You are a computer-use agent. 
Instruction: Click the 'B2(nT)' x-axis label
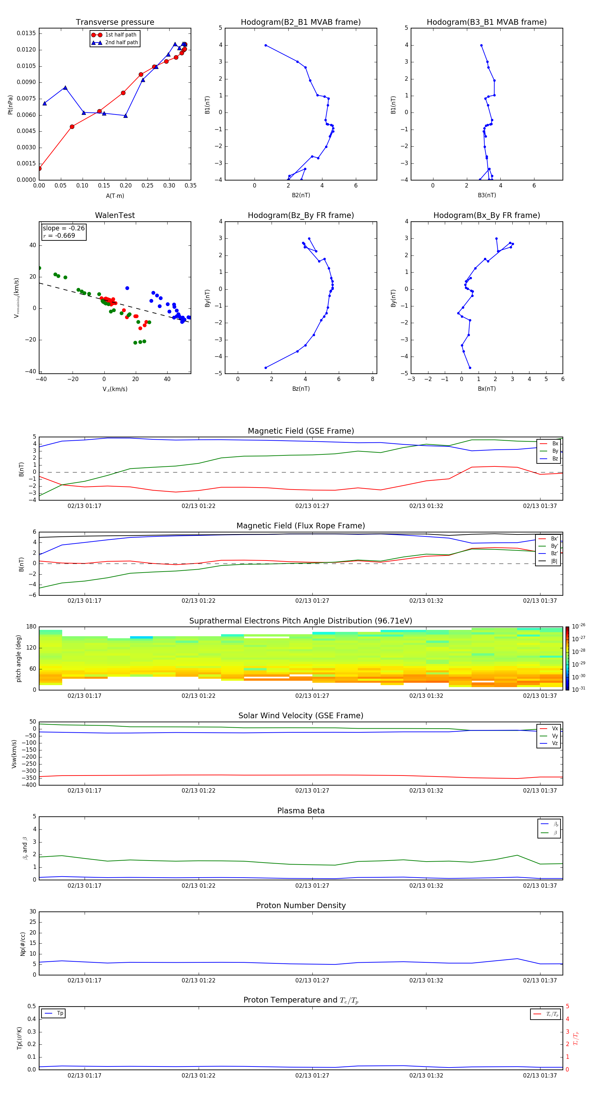(301, 195)
